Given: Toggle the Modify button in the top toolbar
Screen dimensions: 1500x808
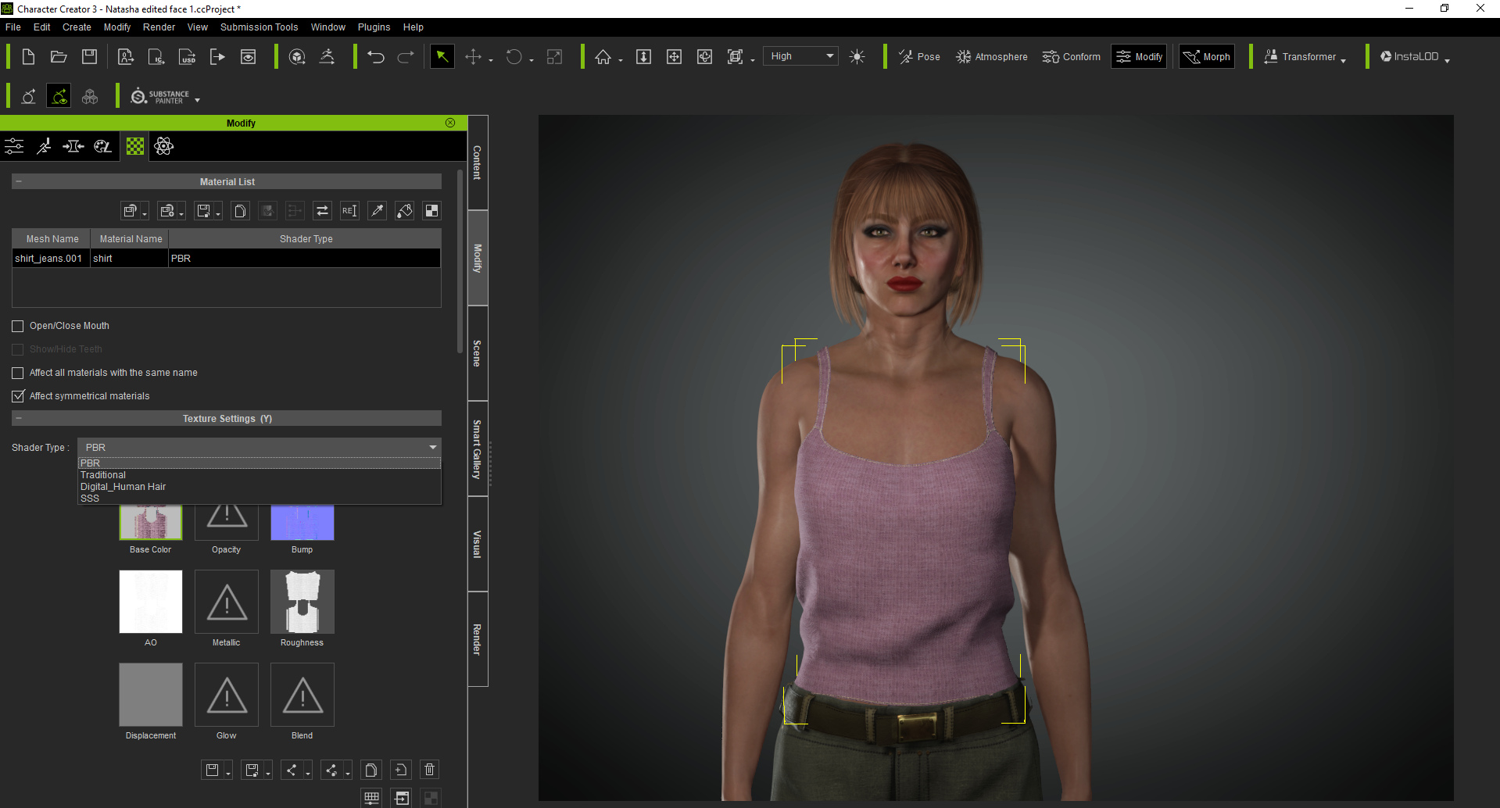Looking at the screenshot, I should (1140, 57).
